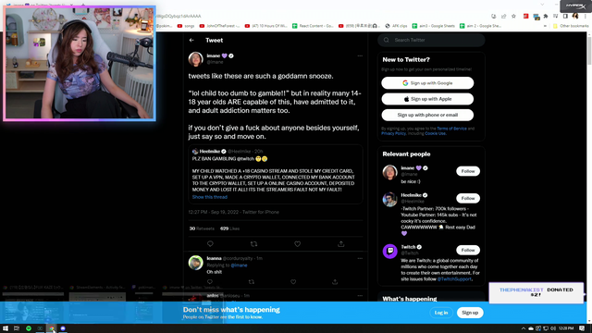The height and width of the screenshot is (333, 592).
Task: Open the taskbar volume icon
Action: click(x=553, y=328)
